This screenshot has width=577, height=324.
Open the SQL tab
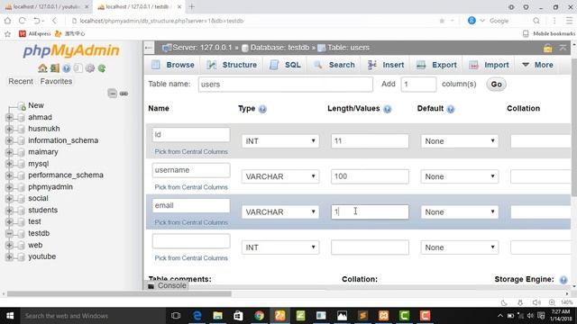point(285,65)
